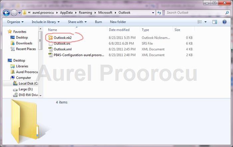Screen dimensions: 233x147
Task: Click Outlook Nicknam... type cell
Action: point(156,38)
